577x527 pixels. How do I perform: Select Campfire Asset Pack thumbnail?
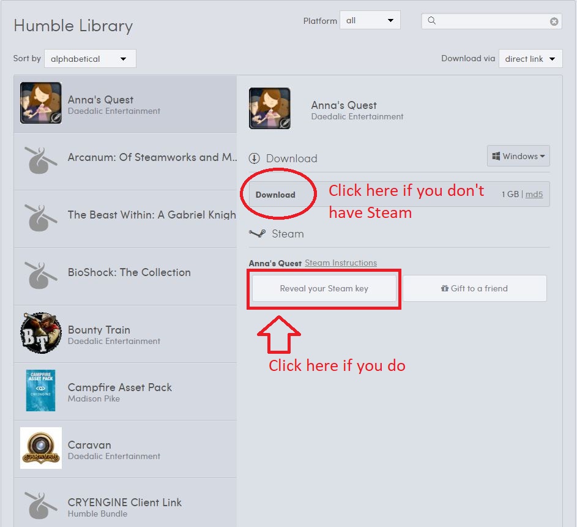point(41,391)
